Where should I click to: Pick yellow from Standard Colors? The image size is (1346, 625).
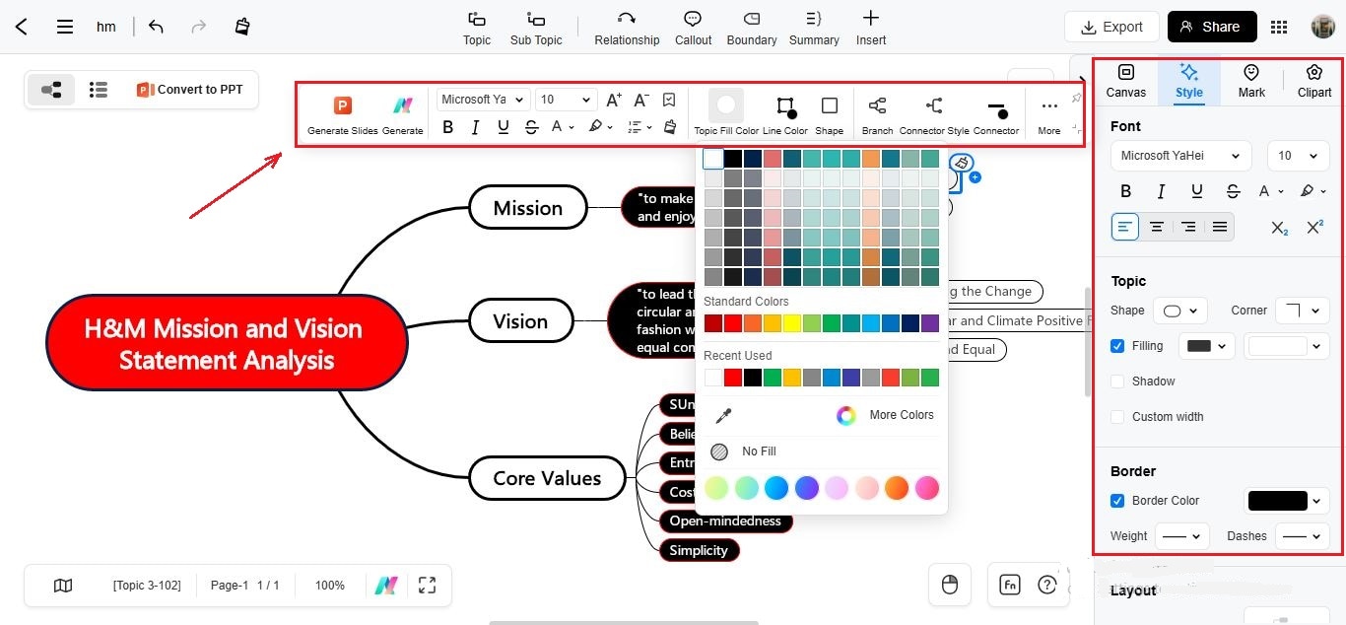click(x=792, y=323)
